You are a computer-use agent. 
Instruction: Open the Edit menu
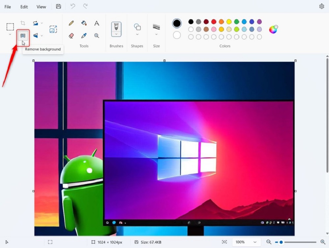24,7
